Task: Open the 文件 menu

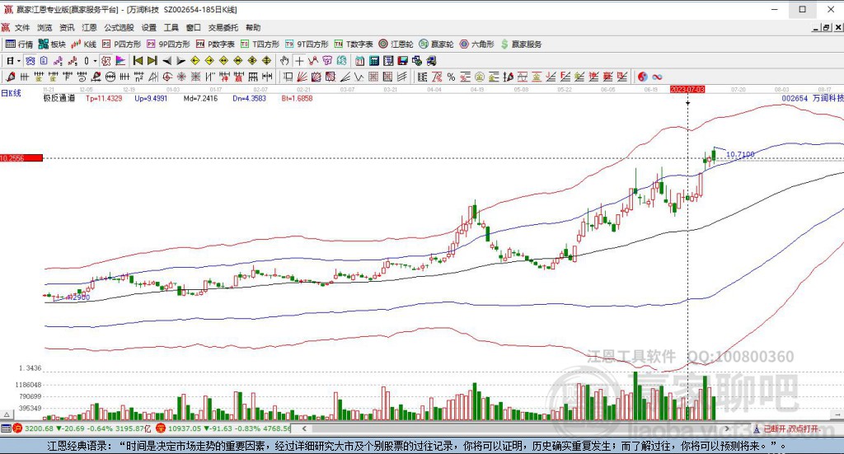Action: click(x=22, y=27)
